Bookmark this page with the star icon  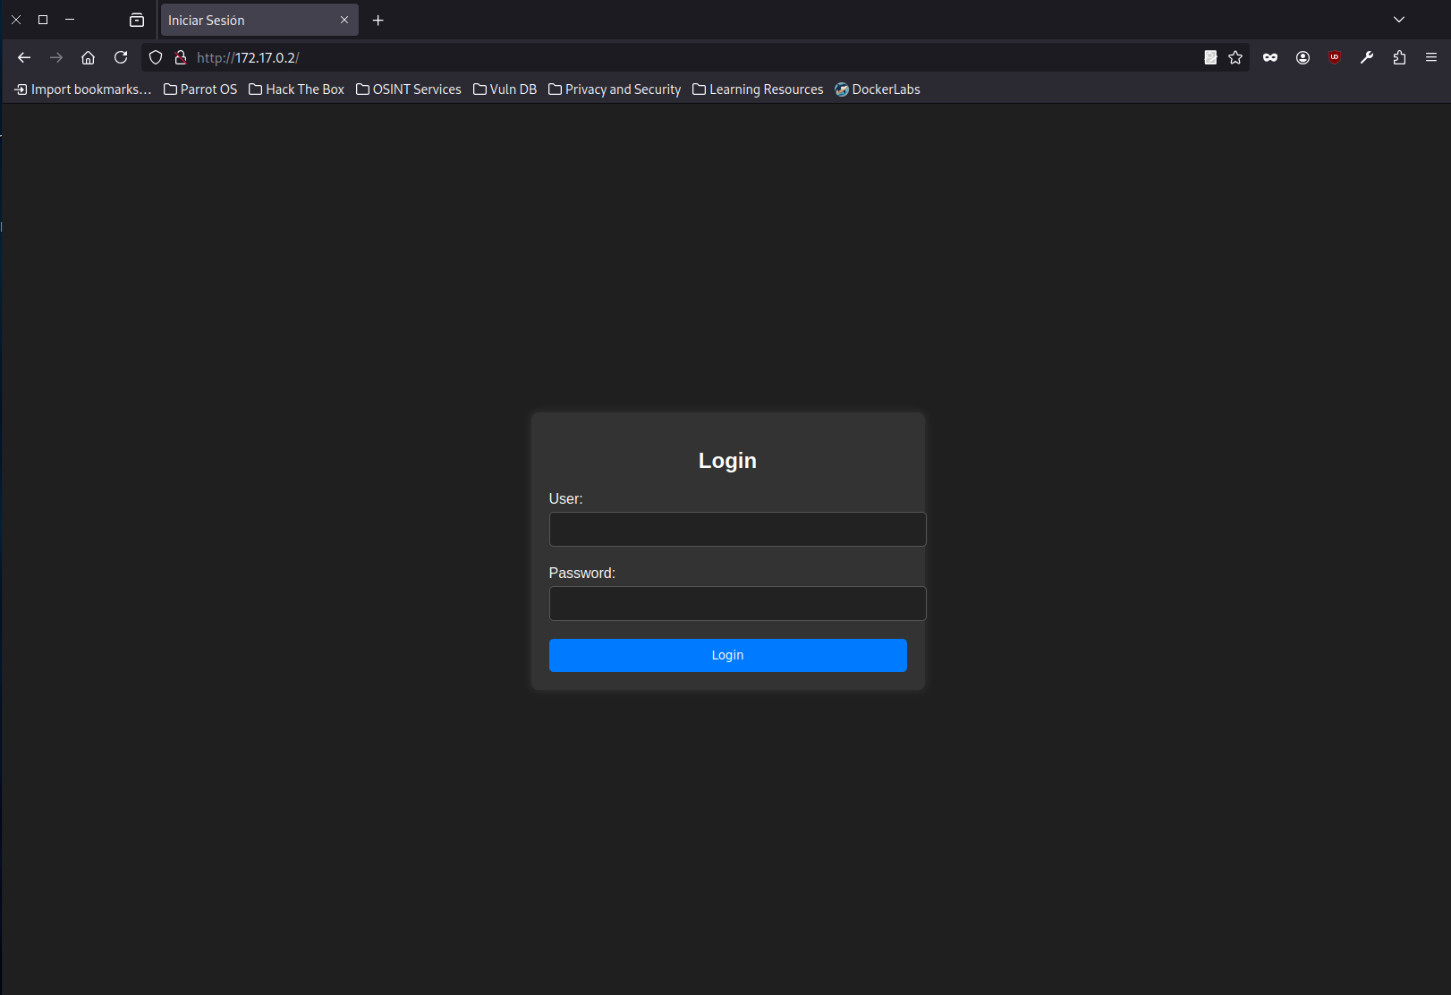tap(1235, 57)
